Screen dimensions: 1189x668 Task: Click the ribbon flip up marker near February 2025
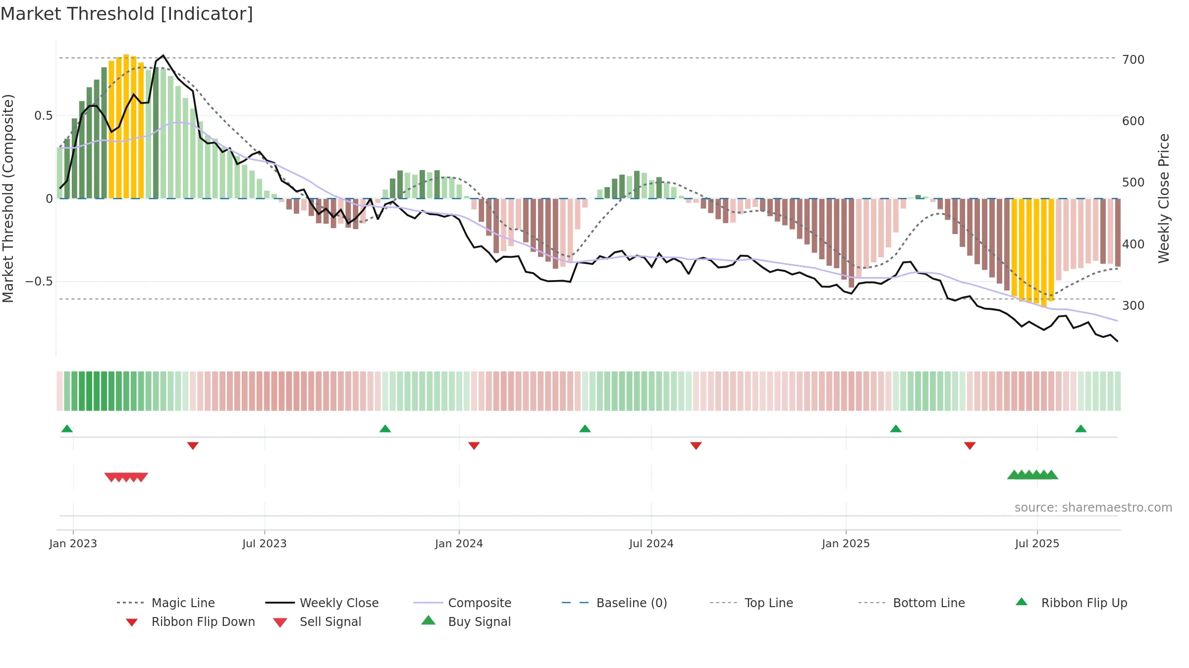click(895, 429)
